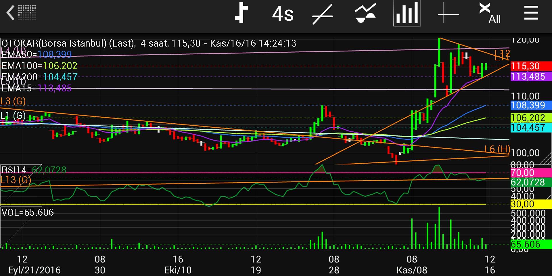This screenshot has width=552, height=276.
Task: Delete all drawings with X All
Action: [490, 13]
